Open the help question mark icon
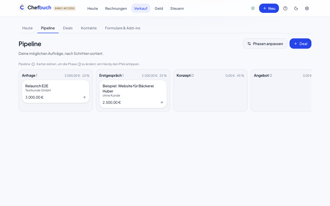This screenshot has height=206, width=330. (x=285, y=8)
